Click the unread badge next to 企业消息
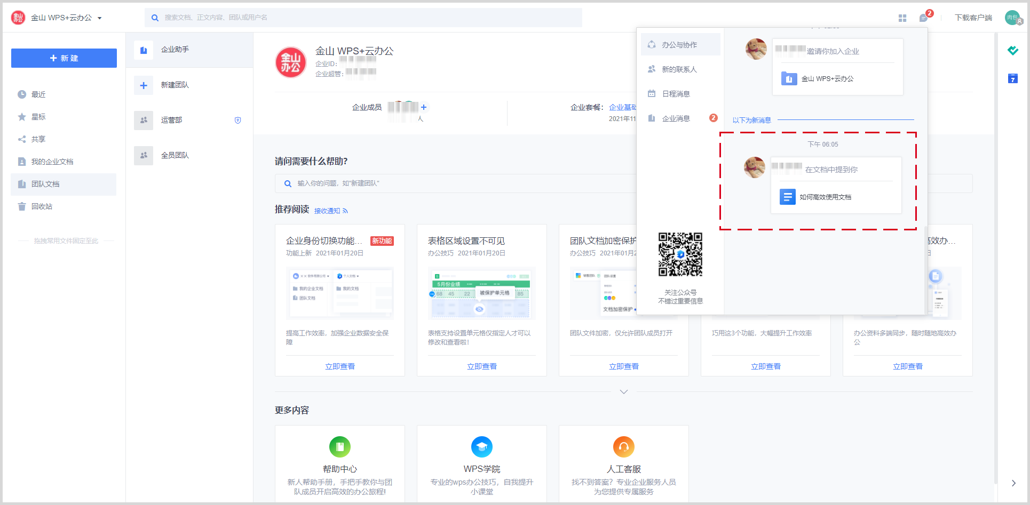 coord(713,118)
